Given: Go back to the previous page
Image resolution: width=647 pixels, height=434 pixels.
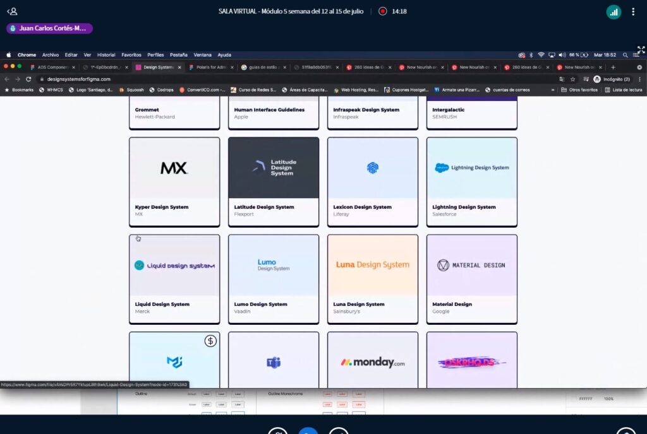Looking at the screenshot, I should pyautogui.click(x=7, y=79).
